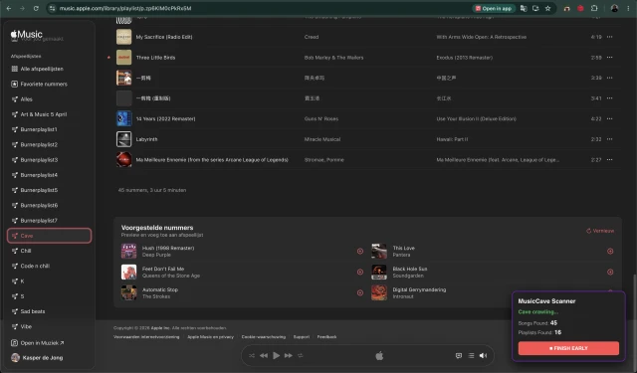Viewport: 637px width, 373px height.
Task: Click the browser address bar URL
Action: (x=125, y=8)
